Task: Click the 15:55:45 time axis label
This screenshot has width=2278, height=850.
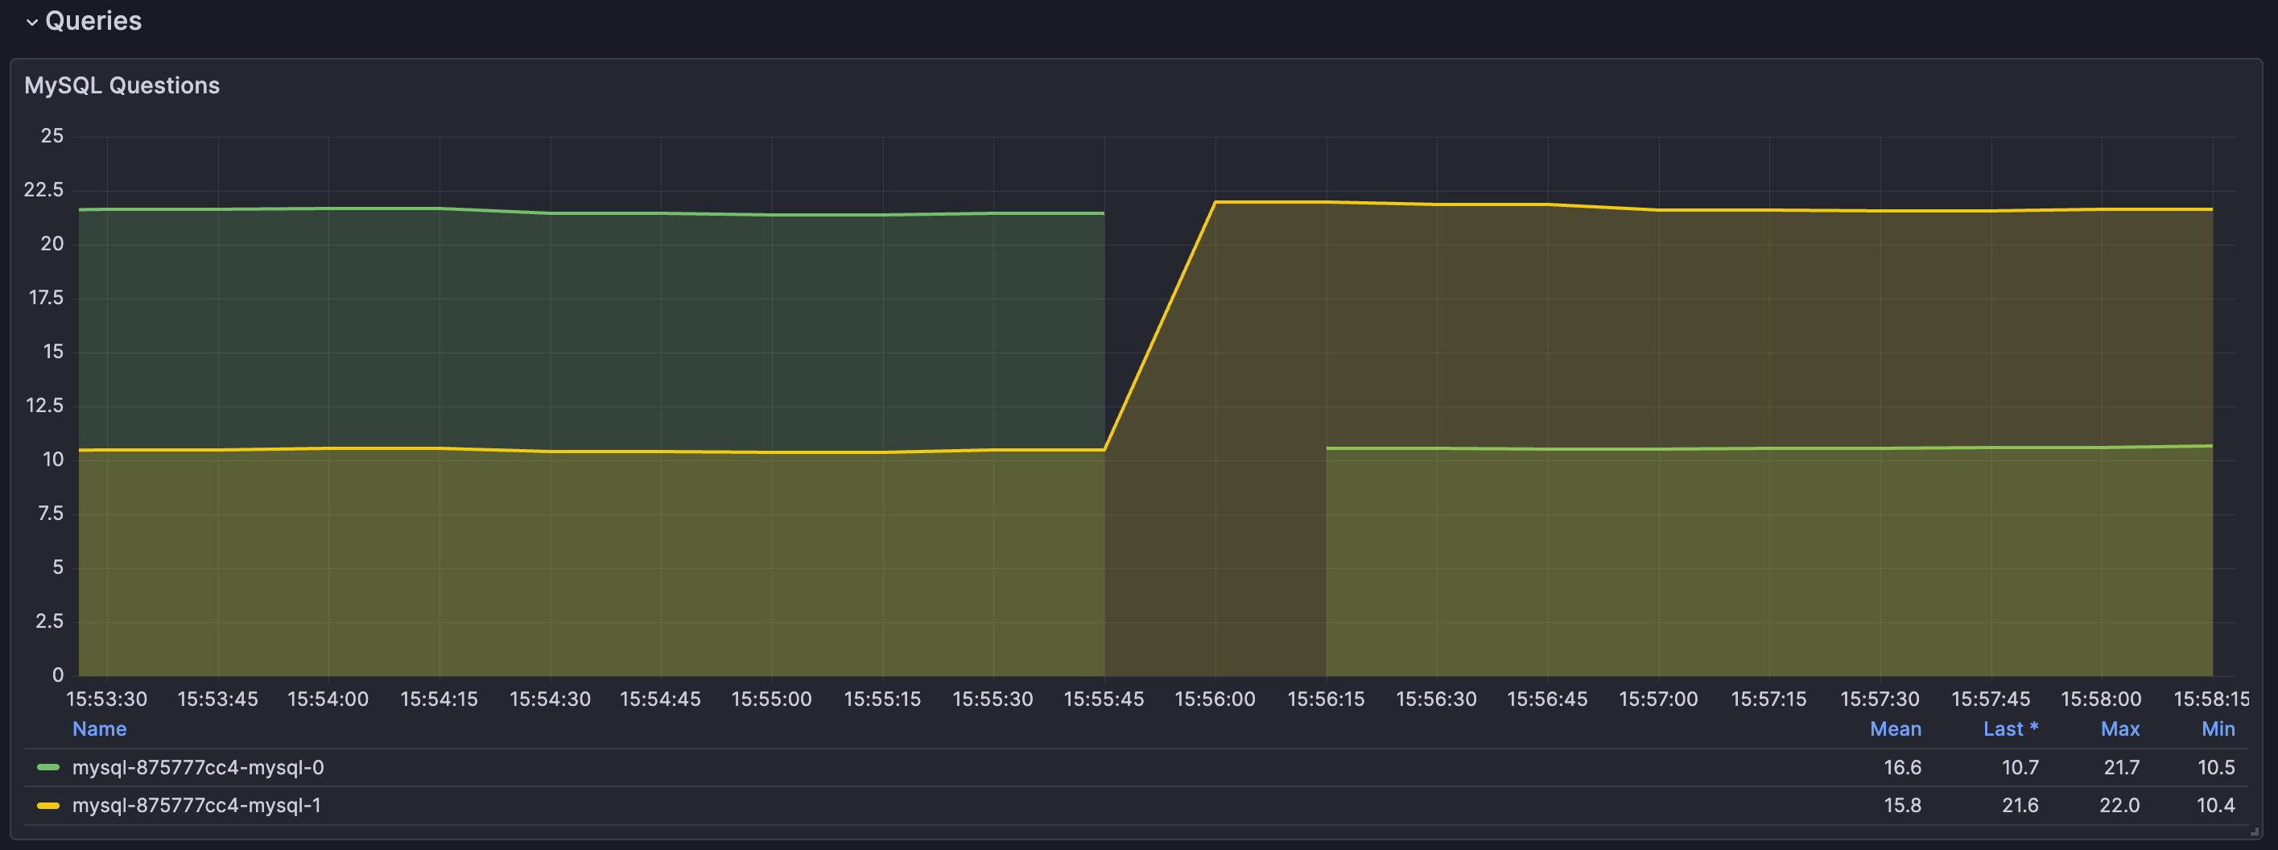Action: coord(1104,699)
